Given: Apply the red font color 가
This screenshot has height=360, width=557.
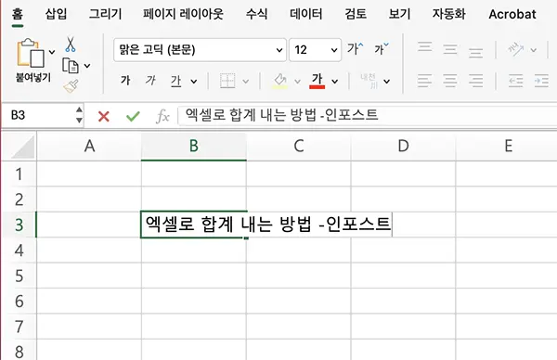Looking at the screenshot, I should (x=317, y=81).
